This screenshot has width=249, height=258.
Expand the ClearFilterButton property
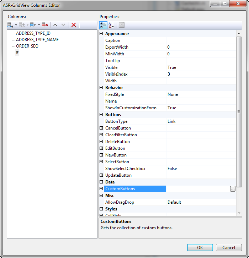101,135
